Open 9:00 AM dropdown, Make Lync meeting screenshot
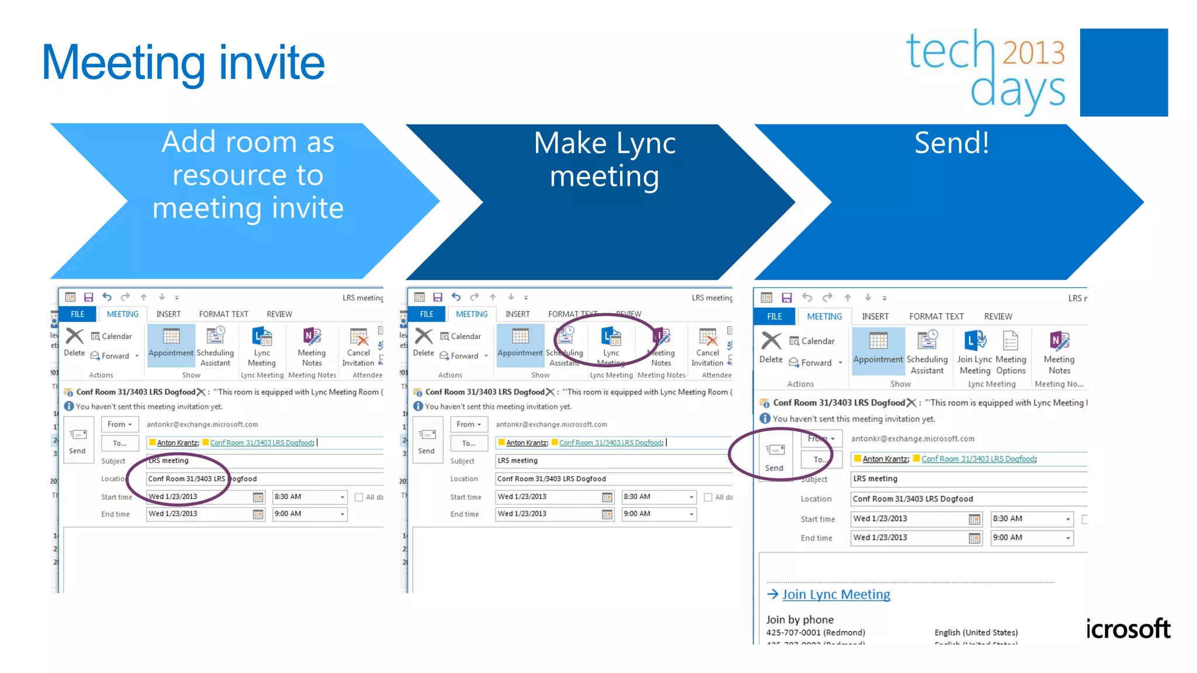 pos(691,515)
